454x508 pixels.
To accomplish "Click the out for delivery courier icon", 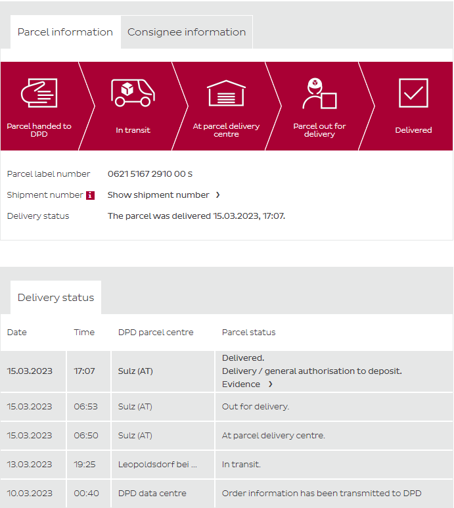I will [x=319, y=93].
